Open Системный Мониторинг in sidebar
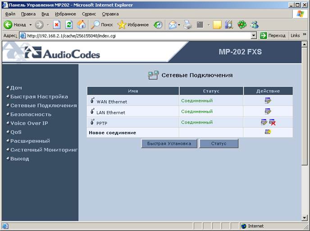 point(44,150)
